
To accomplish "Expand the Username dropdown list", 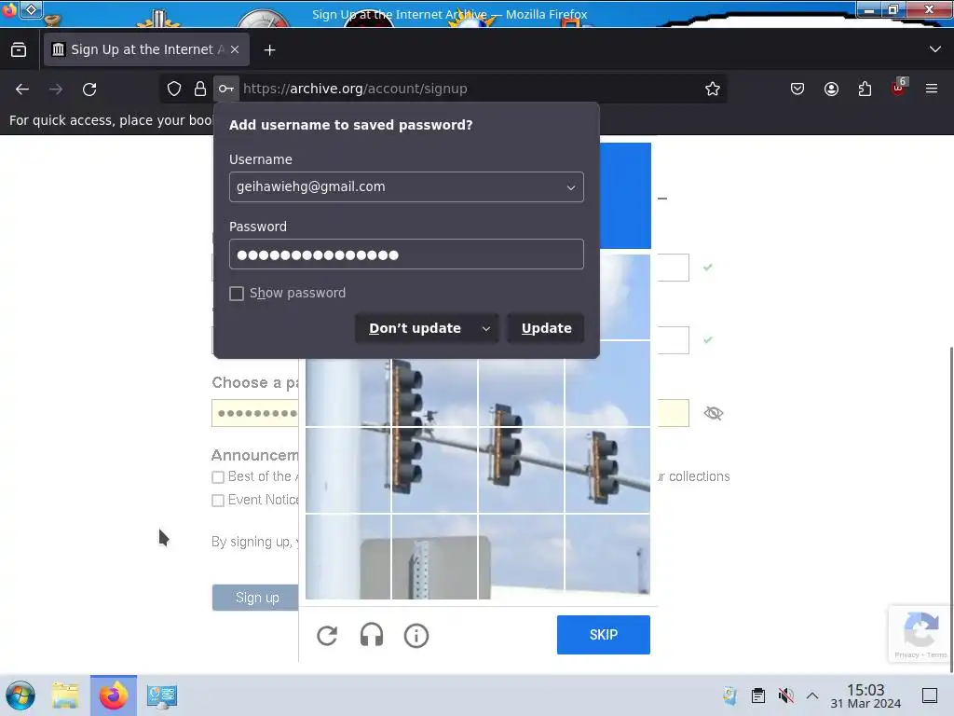I will 571,187.
